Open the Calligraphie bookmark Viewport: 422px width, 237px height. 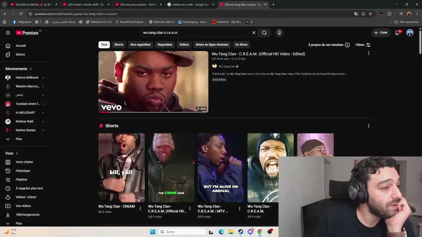point(22,22)
